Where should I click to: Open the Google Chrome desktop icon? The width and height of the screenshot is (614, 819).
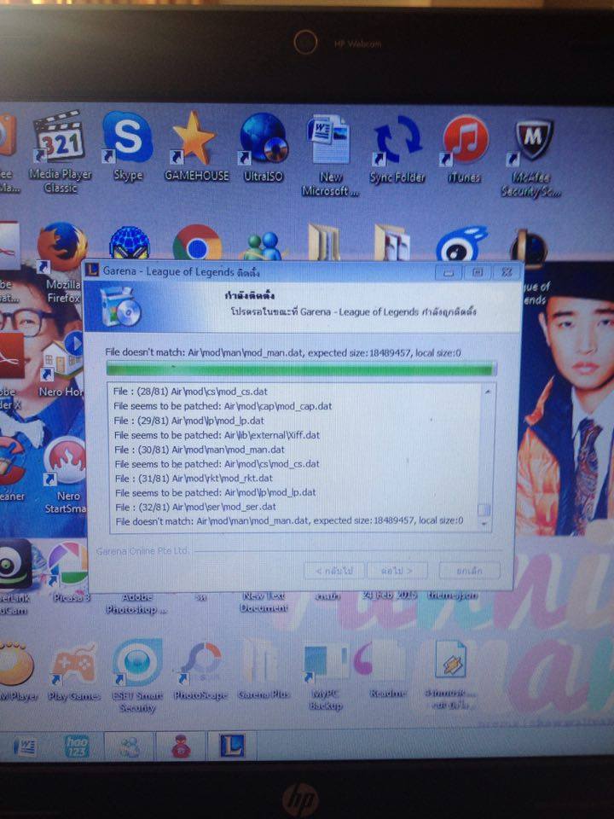point(197,243)
